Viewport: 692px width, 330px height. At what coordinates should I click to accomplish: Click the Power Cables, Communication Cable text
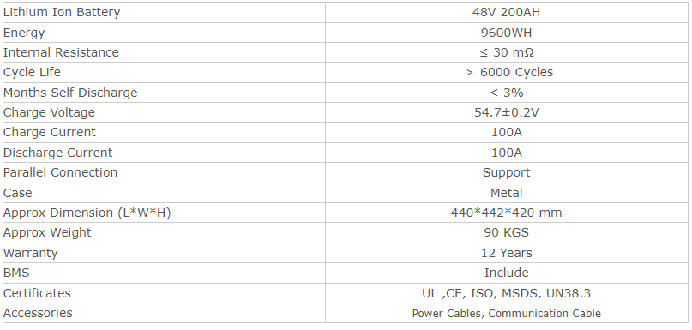(x=506, y=313)
